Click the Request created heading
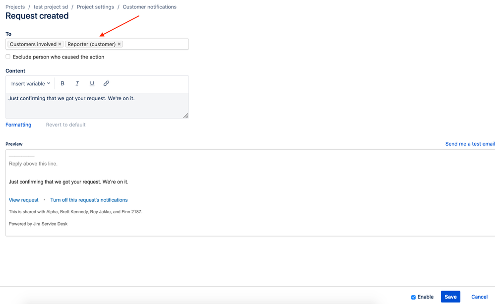Image resolution: width=495 pixels, height=304 pixels. 37,16
